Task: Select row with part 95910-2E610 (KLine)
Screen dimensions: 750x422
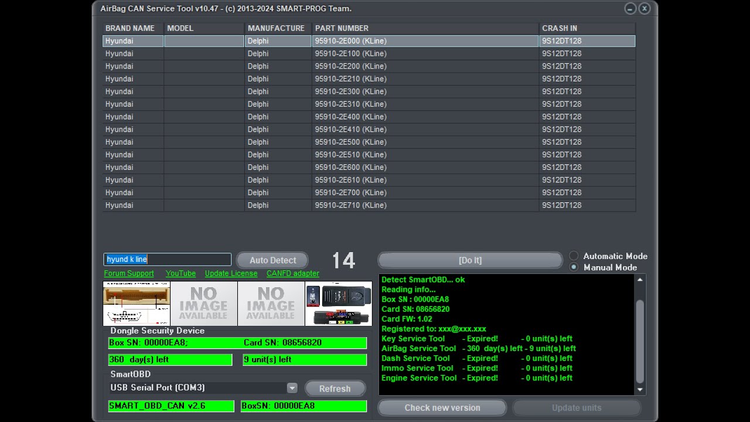Action: [x=369, y=180]
